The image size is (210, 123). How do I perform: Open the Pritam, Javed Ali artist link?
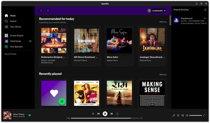coord(19,116)
